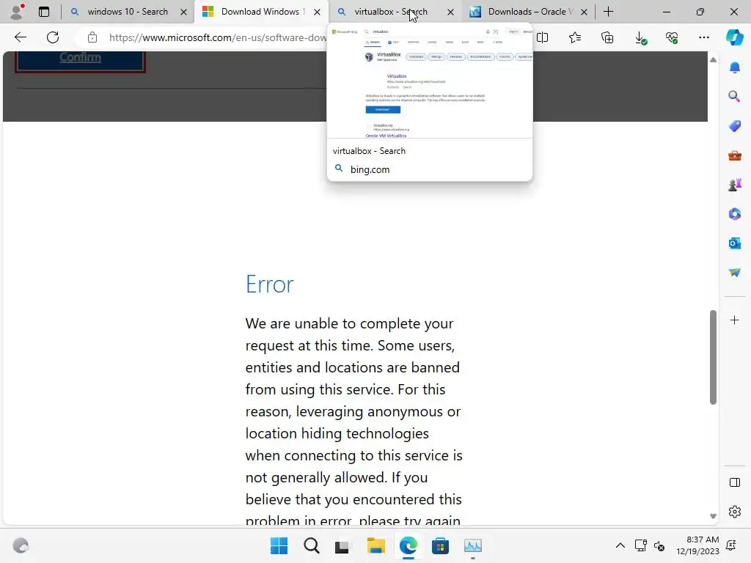Open Collections icon
The image size is (751, 563).
(607, 37)
